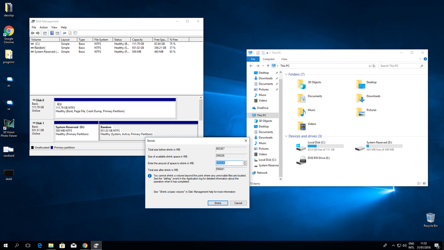Collapse the Folders (7) group
Image resolution: width=444 pixels, height=250 pixels.
coord(286,74)
